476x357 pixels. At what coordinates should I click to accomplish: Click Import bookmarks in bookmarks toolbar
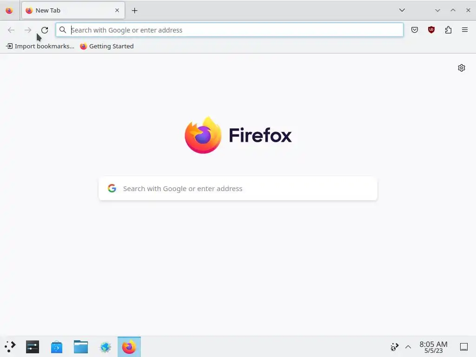40,46
